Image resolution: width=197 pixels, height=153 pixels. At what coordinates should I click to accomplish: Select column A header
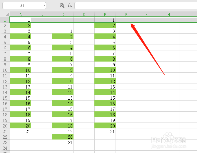tap(21, 14)
